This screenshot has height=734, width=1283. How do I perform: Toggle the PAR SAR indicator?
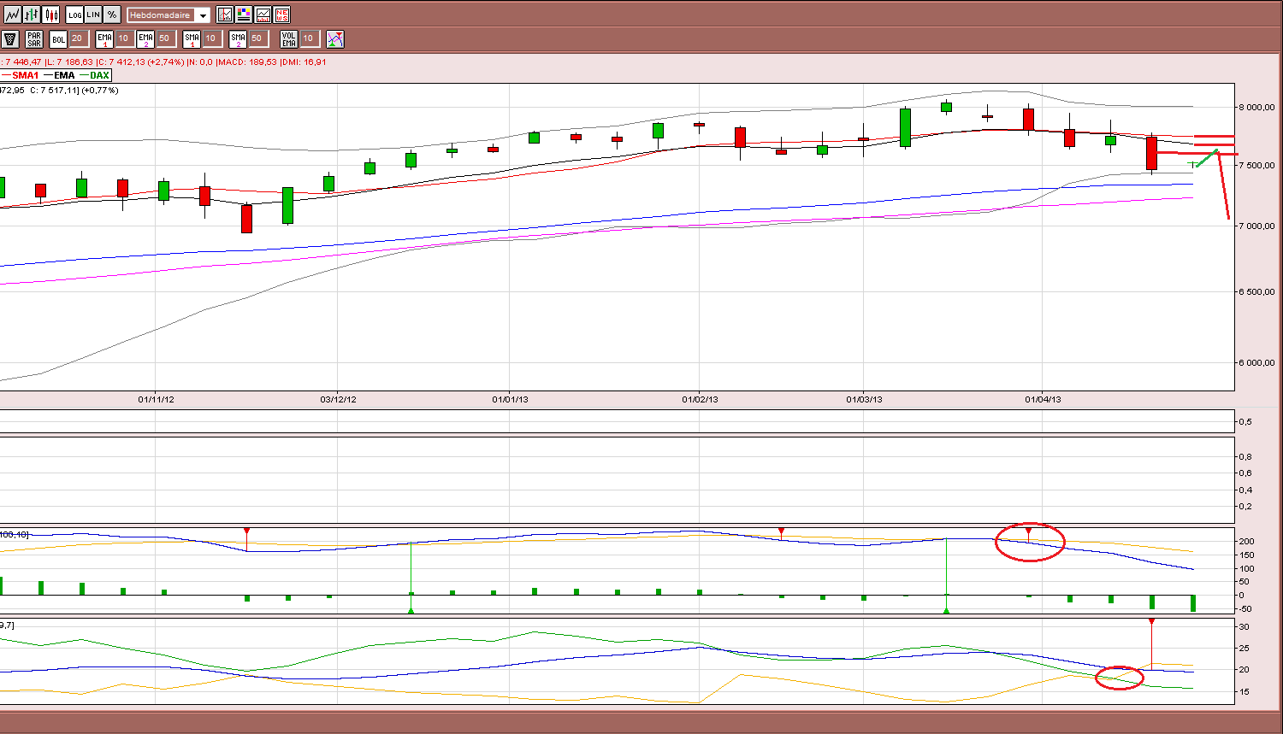tap(34, 38)
